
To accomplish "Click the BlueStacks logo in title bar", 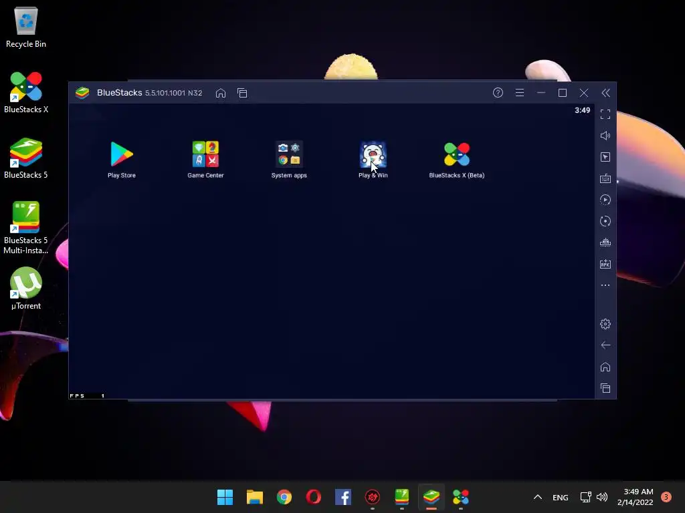I will (x=82, y=92).
